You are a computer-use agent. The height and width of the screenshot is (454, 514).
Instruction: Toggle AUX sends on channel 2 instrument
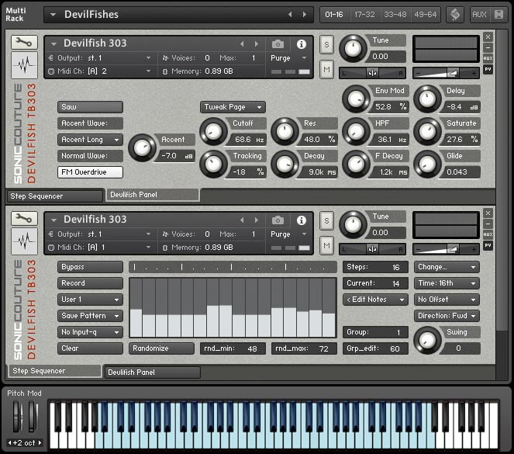tap(488, 58)
